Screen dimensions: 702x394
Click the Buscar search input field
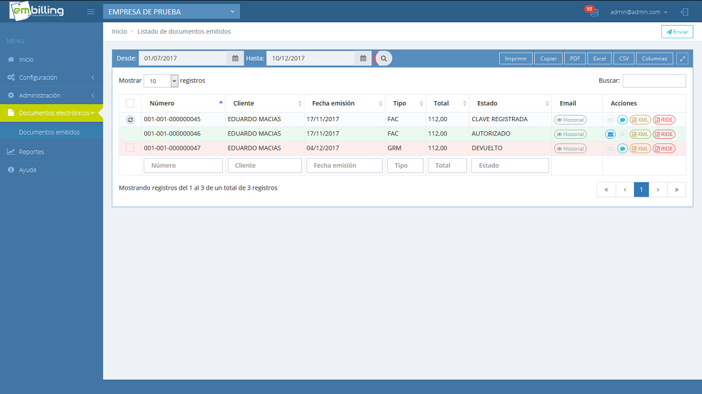[x=653, y=81]
